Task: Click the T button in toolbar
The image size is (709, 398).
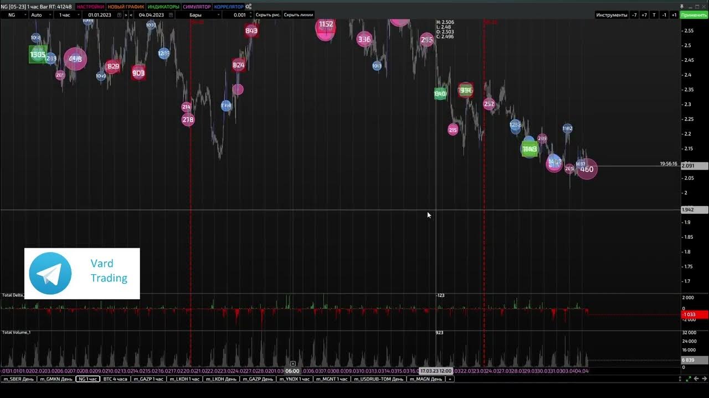Action: point(654,15)
